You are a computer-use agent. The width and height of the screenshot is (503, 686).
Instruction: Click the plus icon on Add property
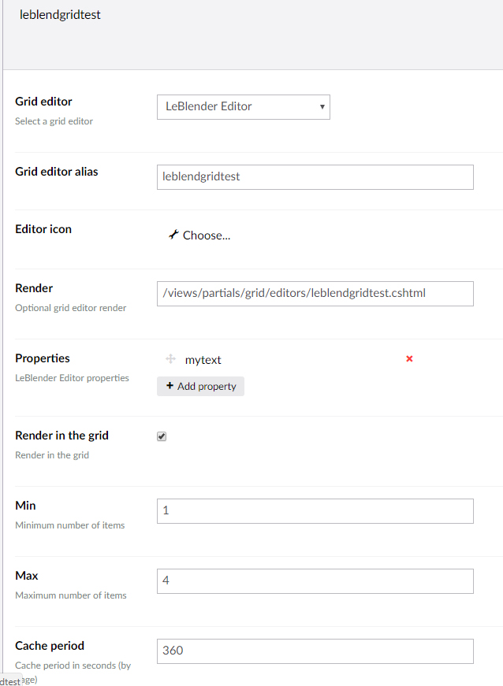(x=170, y=385)
